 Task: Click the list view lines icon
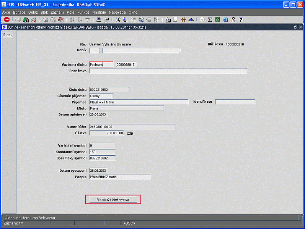pyautogui.click(x=148, y=19)
